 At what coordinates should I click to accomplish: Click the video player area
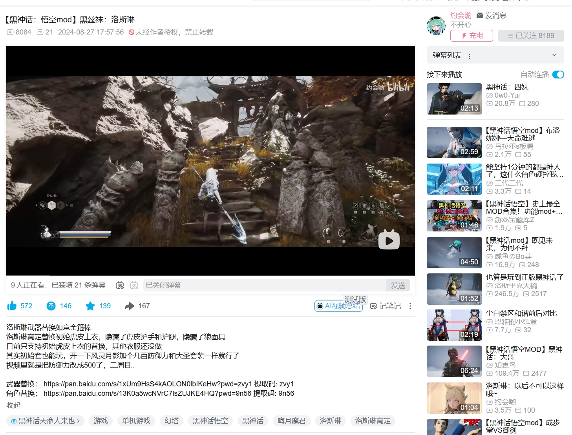click(x=210, y=161)
